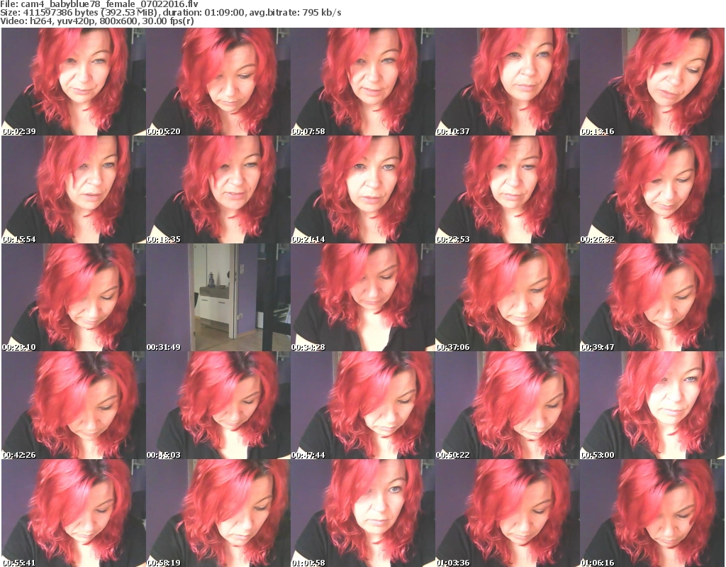Image resolution: width=726 pixels, height=567 pixels.
Task: Select the thumbnail stamped 00:05:20
Action: point(218,82)
